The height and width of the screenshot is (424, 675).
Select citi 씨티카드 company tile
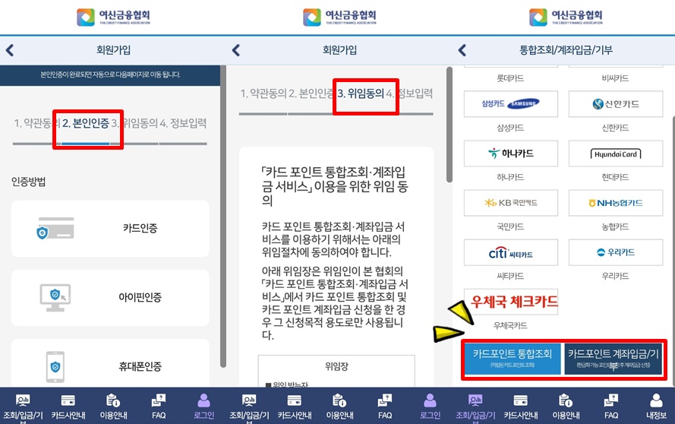coord(510,252)
